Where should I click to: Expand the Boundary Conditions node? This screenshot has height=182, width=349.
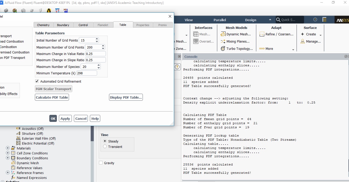tap(7, 158)
